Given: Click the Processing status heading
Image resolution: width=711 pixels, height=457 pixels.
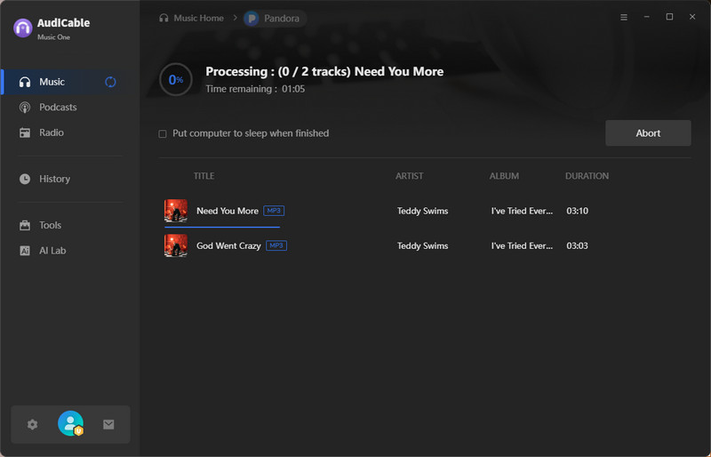Looking at the screenshot, I should pos(324,72).
